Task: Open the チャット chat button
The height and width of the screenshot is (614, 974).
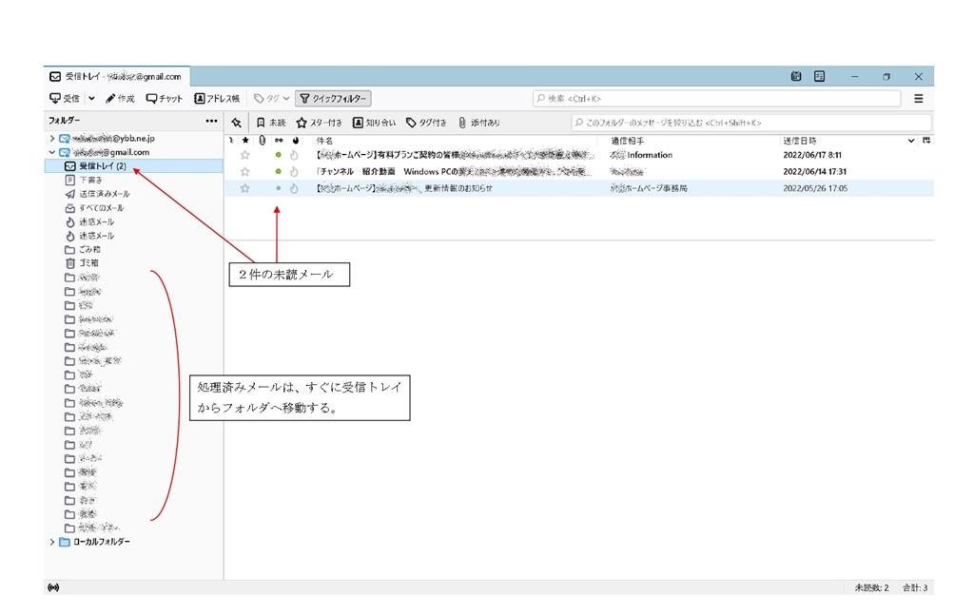Action: 164,98
